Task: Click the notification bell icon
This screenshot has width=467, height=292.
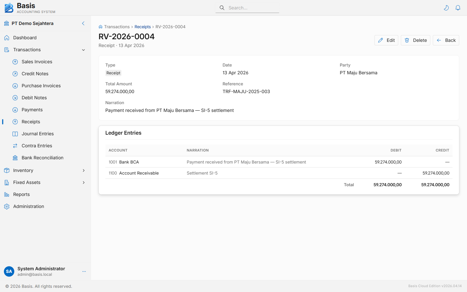Action: [x=458, y=7]
